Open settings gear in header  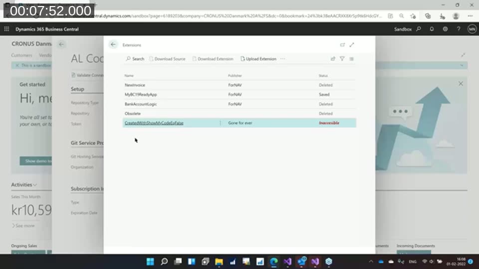445,29
